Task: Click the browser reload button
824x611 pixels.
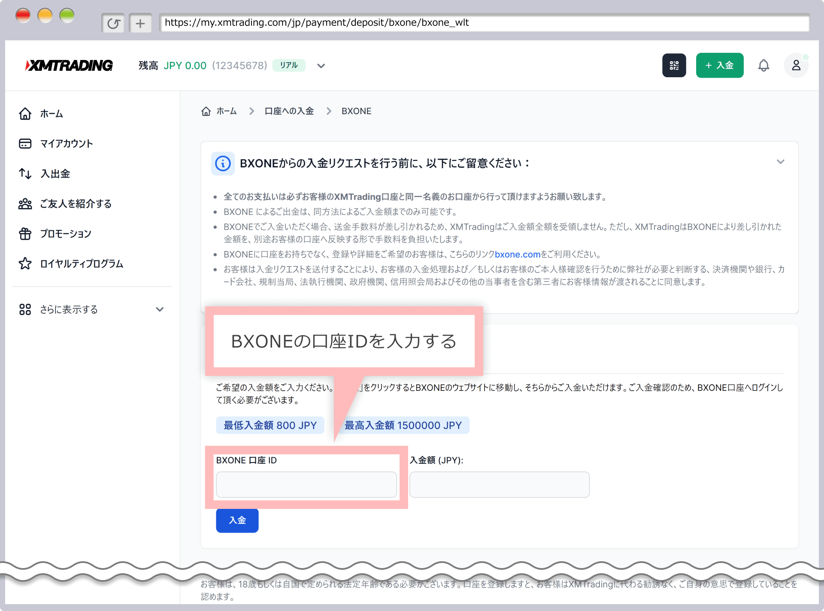Action: (113, 23)
